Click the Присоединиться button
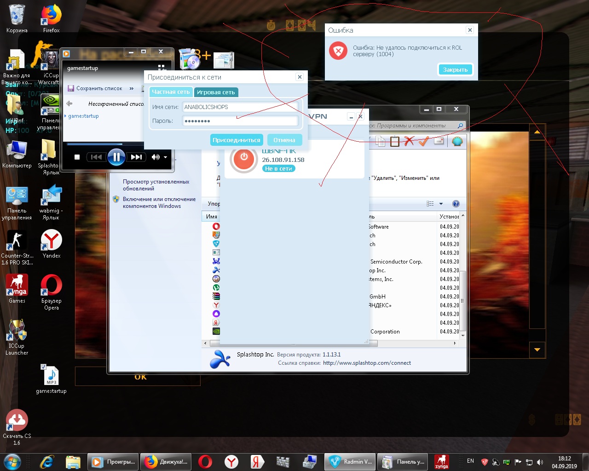This screenshot has width=589, height=471. 237,140
